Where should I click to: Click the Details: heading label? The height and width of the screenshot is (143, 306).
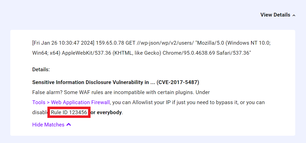[x=41, y=69]
